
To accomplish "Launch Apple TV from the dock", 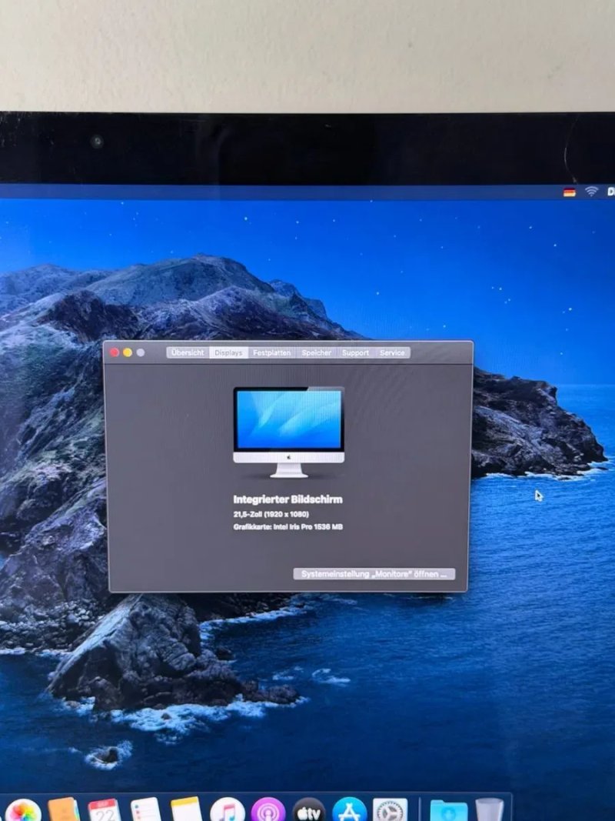I will click(308, 810).
